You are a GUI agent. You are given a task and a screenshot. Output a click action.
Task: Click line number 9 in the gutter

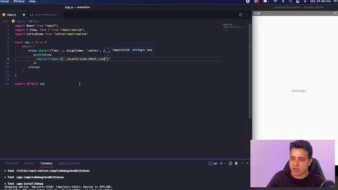click(8, 59)
